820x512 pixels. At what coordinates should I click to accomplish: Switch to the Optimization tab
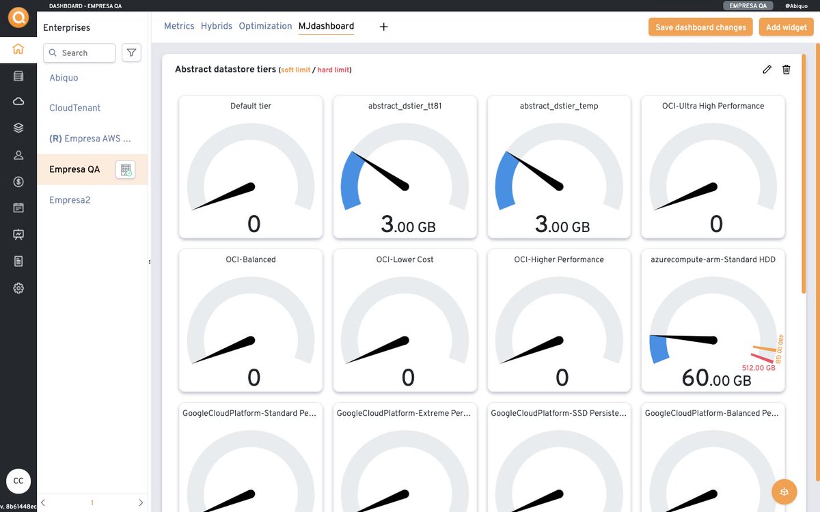pyautogui.click(x=265, y=26)
